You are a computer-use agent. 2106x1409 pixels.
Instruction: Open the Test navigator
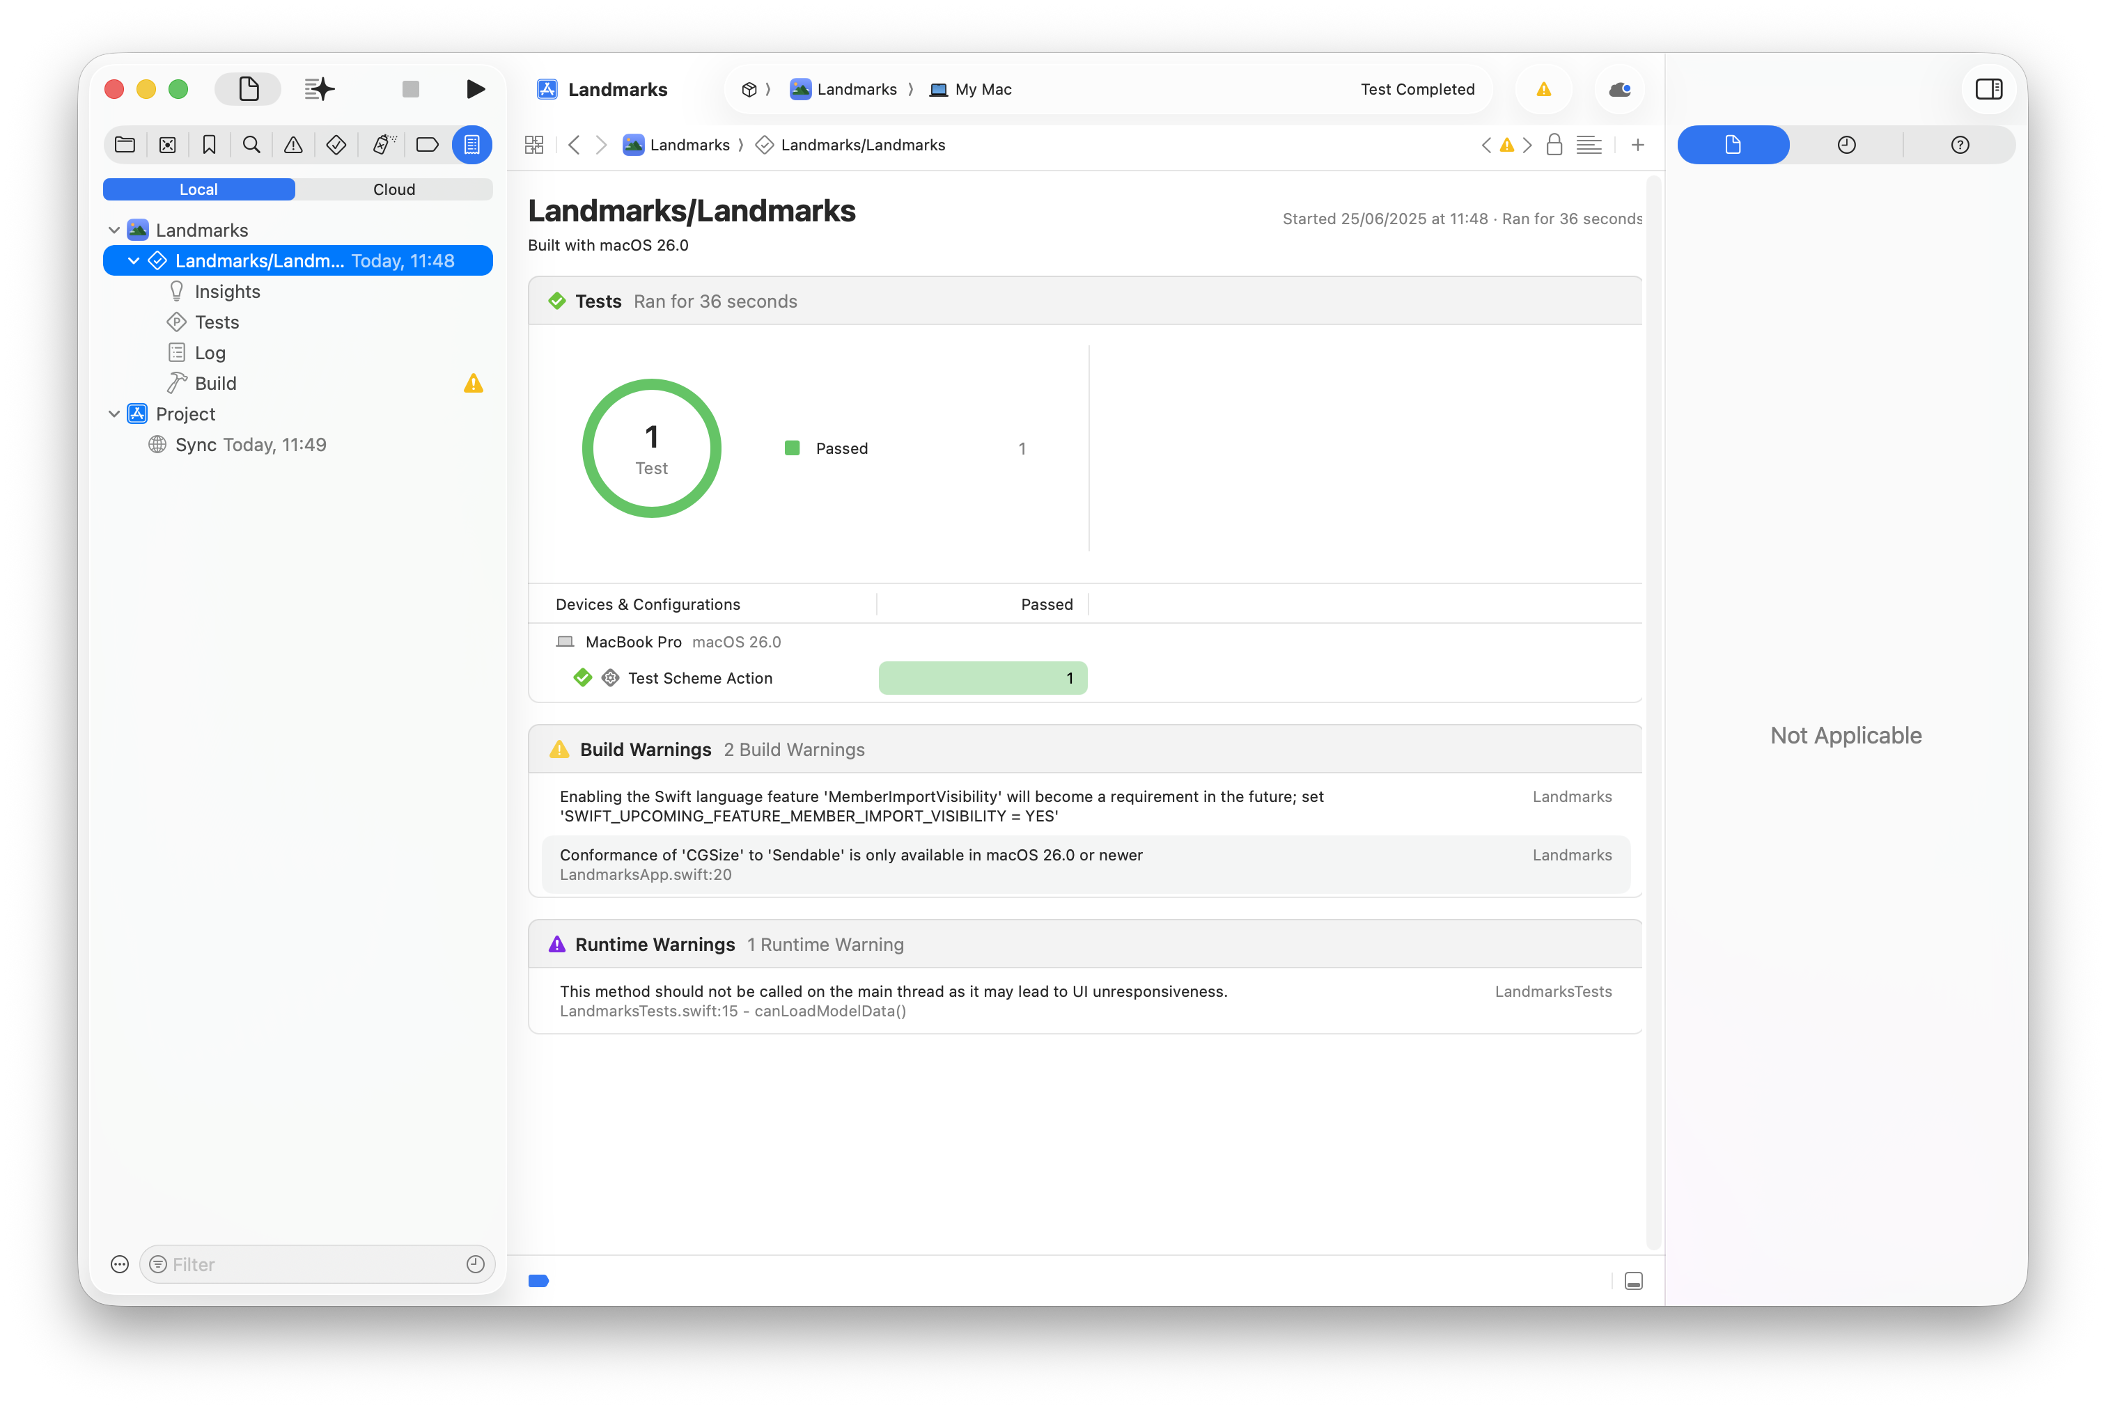click(x=336, y=145)
